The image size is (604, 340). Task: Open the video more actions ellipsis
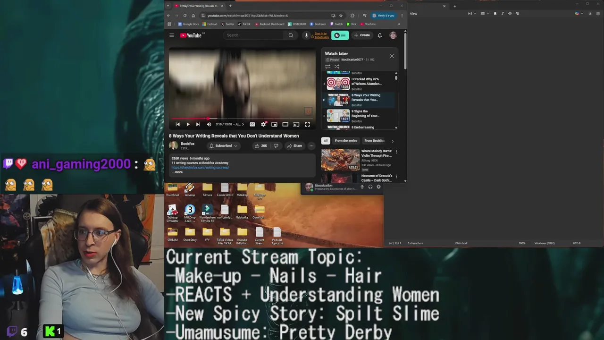pos(311,145)
